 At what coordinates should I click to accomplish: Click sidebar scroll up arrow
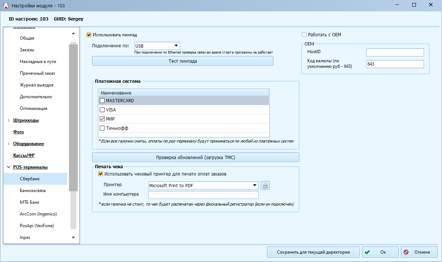(73, 34)
